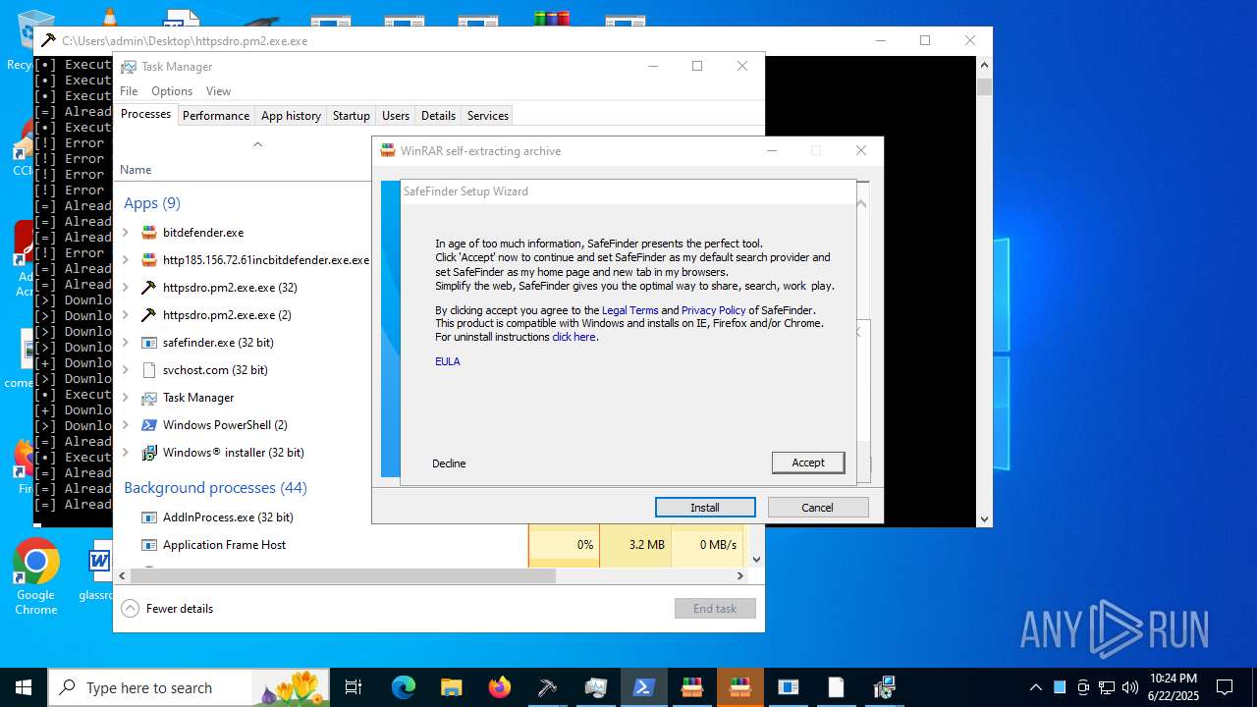This screenshot has height=707, width=1257.
Task: Open the View menu in Task Manager
Action: tap(218, 91)
